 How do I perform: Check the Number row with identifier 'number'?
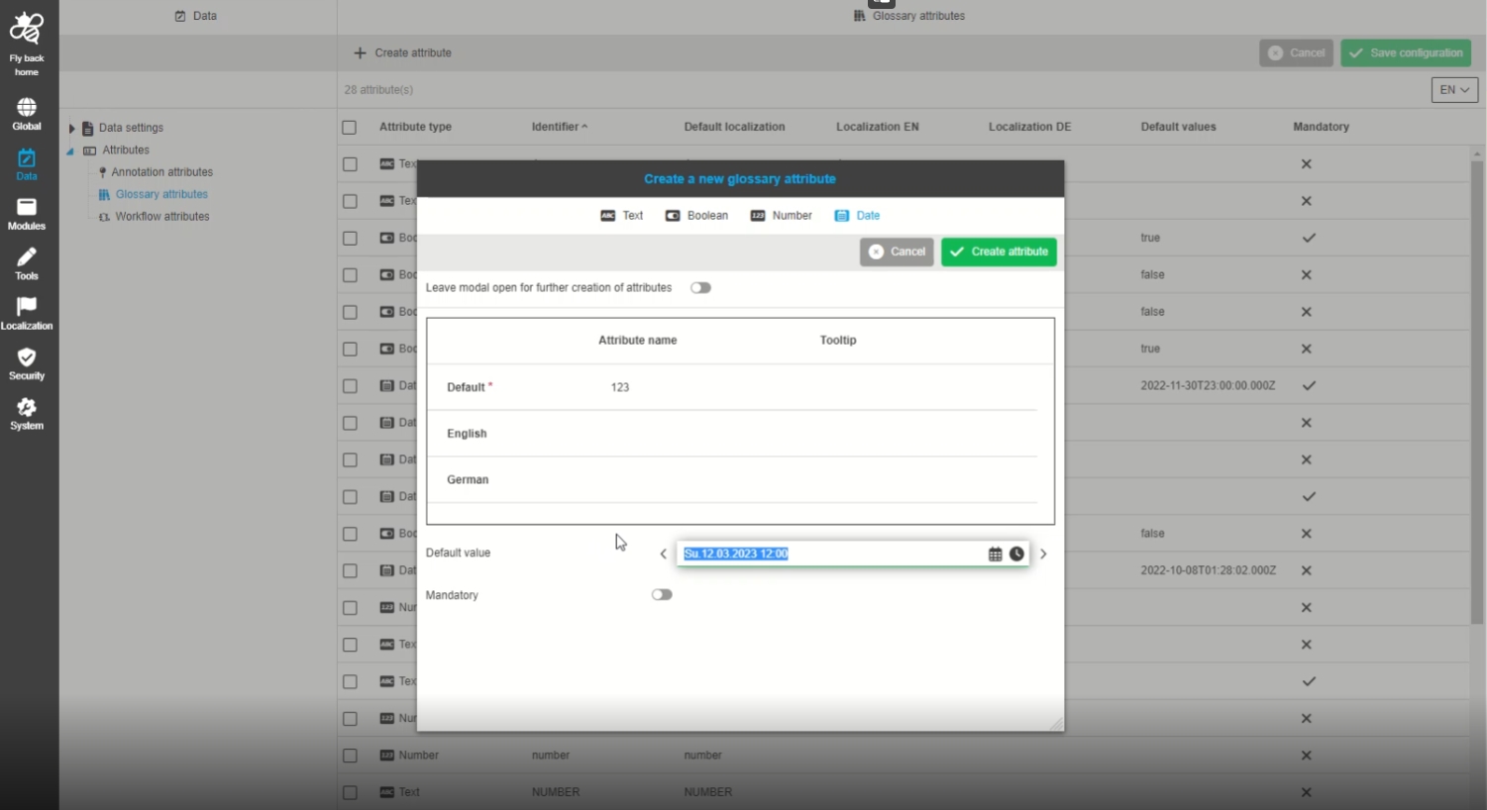coord(350,756)
